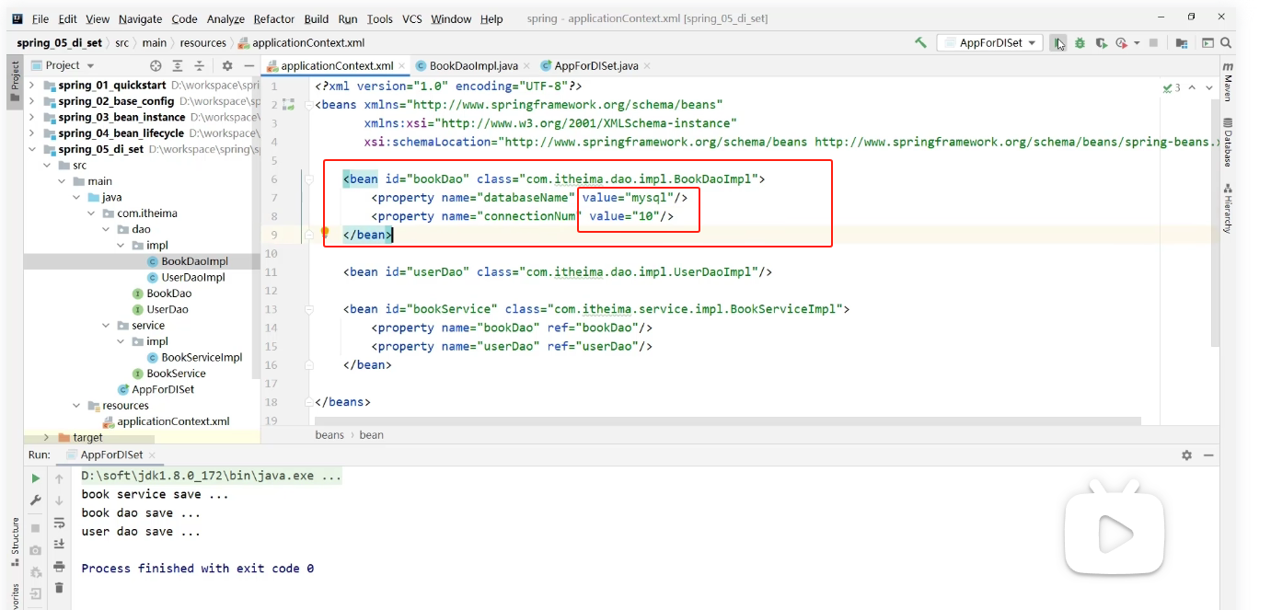Open the Hierarchy tool window
The height and width of the screenshot is (610, 1271).
pos(1228,208)
